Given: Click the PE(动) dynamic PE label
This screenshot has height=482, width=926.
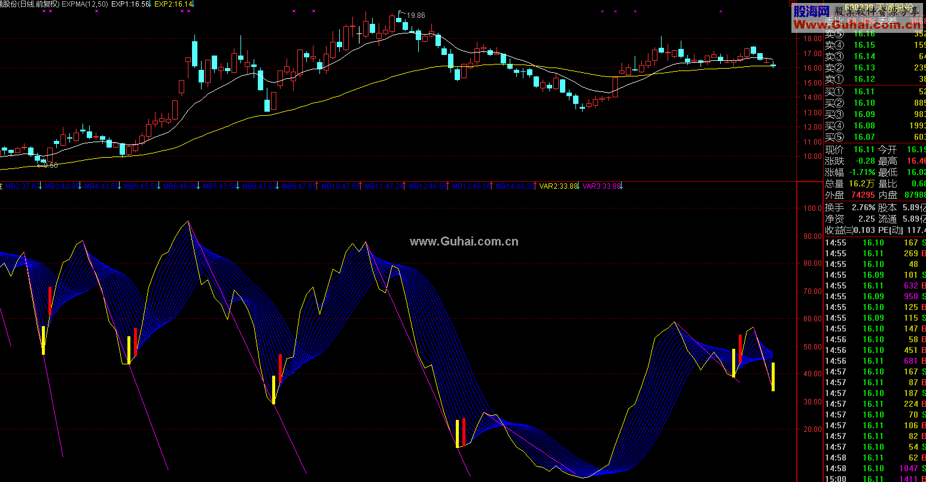Looking at the screenshot, I should [x=890, y=230].
